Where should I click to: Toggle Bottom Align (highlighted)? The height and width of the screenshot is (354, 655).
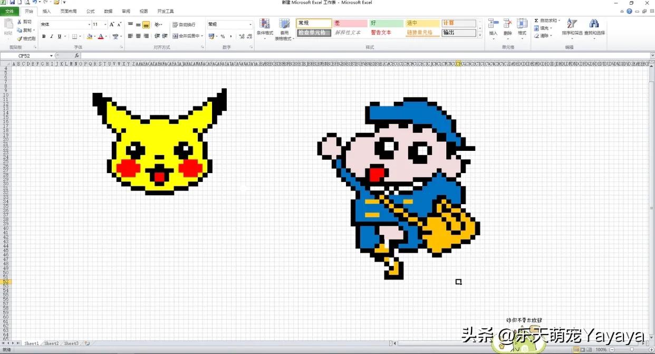coord(146,24)
